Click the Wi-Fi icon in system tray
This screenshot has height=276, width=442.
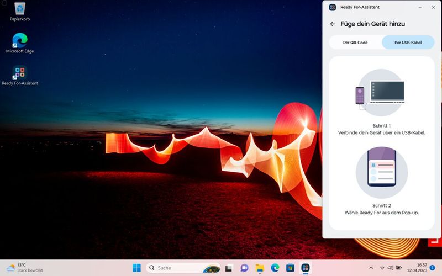point(382,268)
